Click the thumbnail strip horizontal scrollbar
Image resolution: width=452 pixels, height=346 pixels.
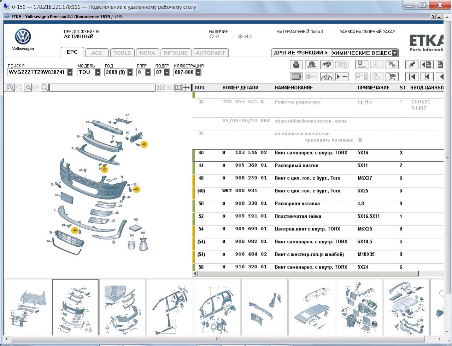[217, 339]
